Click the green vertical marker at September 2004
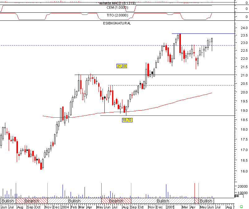The height and width of the screenshot is (209, 249). [131, 190]
